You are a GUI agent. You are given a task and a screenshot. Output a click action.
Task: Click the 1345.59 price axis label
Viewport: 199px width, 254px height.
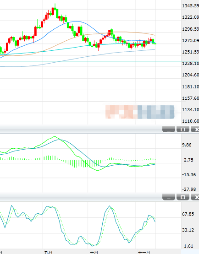191,6
